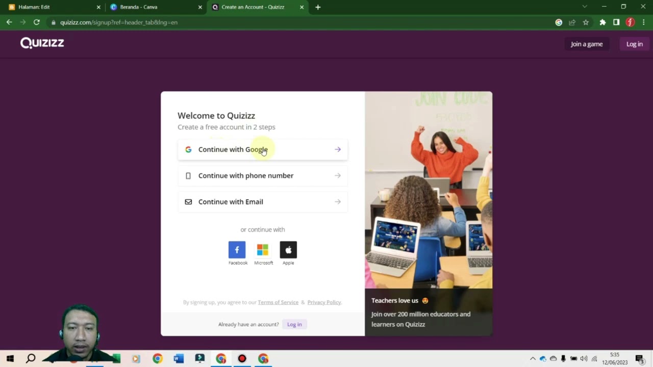
Task: Click the volume speaker icon in the system tray
Action: tap(584, 359)
